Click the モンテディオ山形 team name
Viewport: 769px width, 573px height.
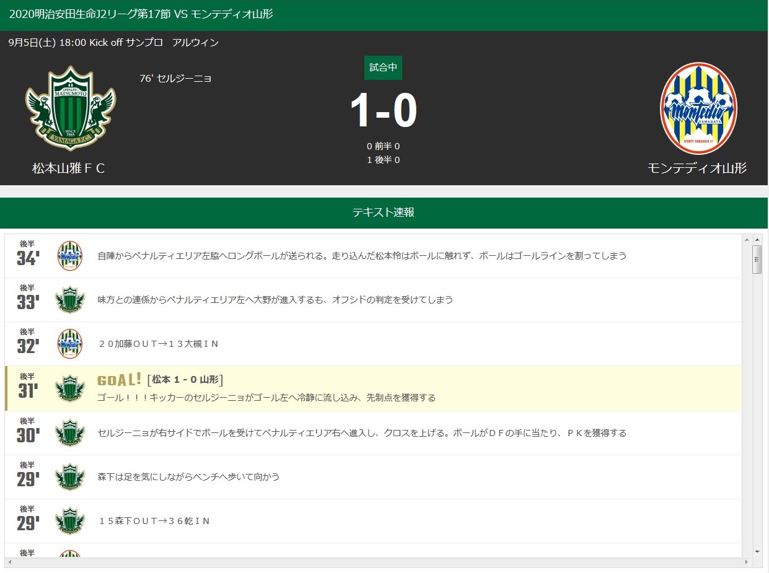(697, 168)
